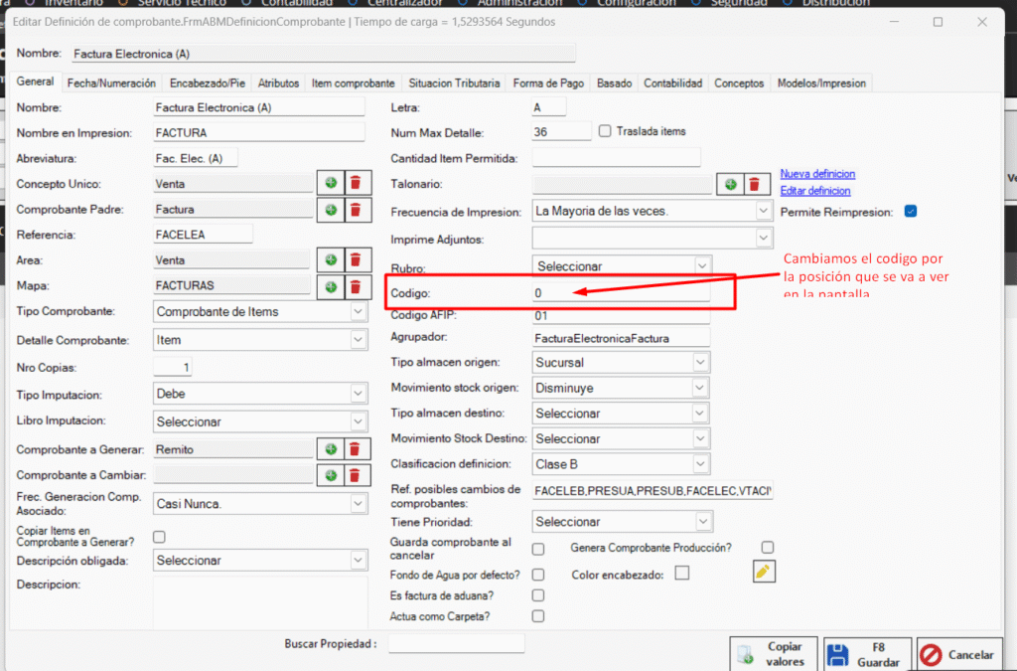Image resolution: width=1017 pixels, height=671 pixels.
Task: Click the Color encabezado swatch box
Action: [681, 573]
